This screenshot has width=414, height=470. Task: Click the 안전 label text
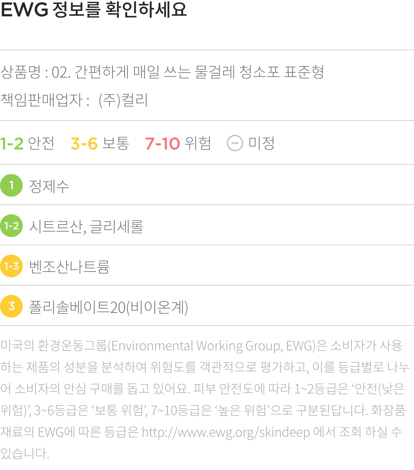click(x=41, y=143)
